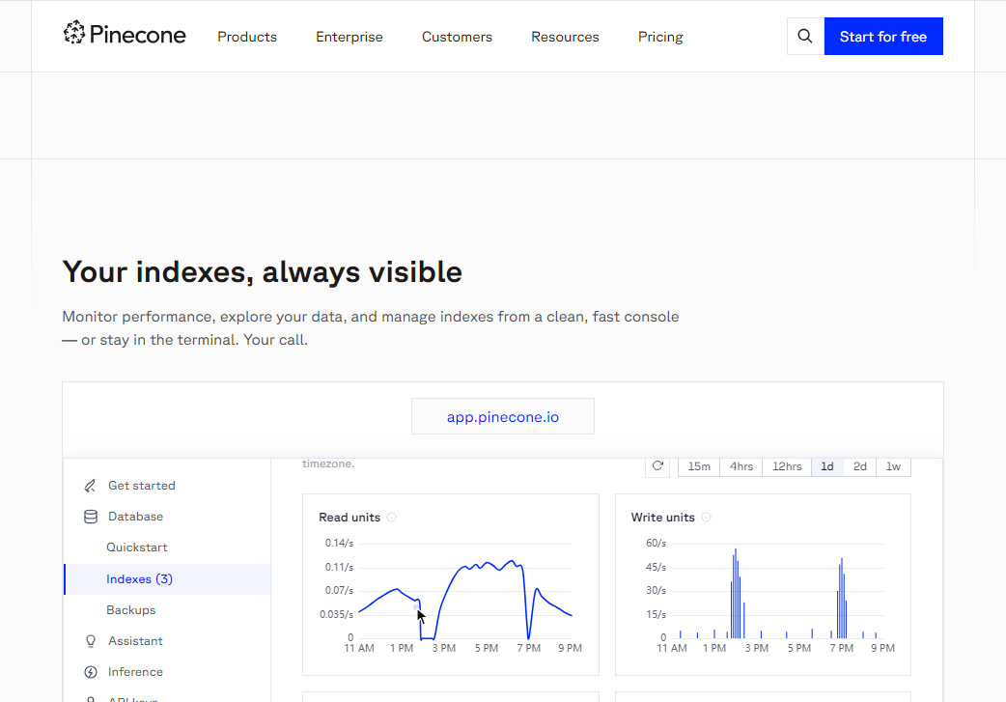Click the 0.14/s axis label

tap(339, 543)
